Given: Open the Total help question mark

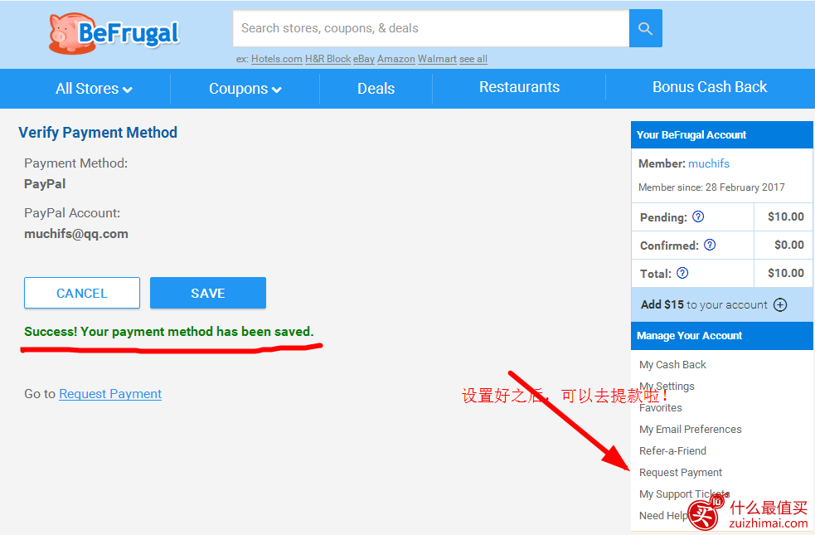Looking at the screenshot, I should click(x=682, y=273).
